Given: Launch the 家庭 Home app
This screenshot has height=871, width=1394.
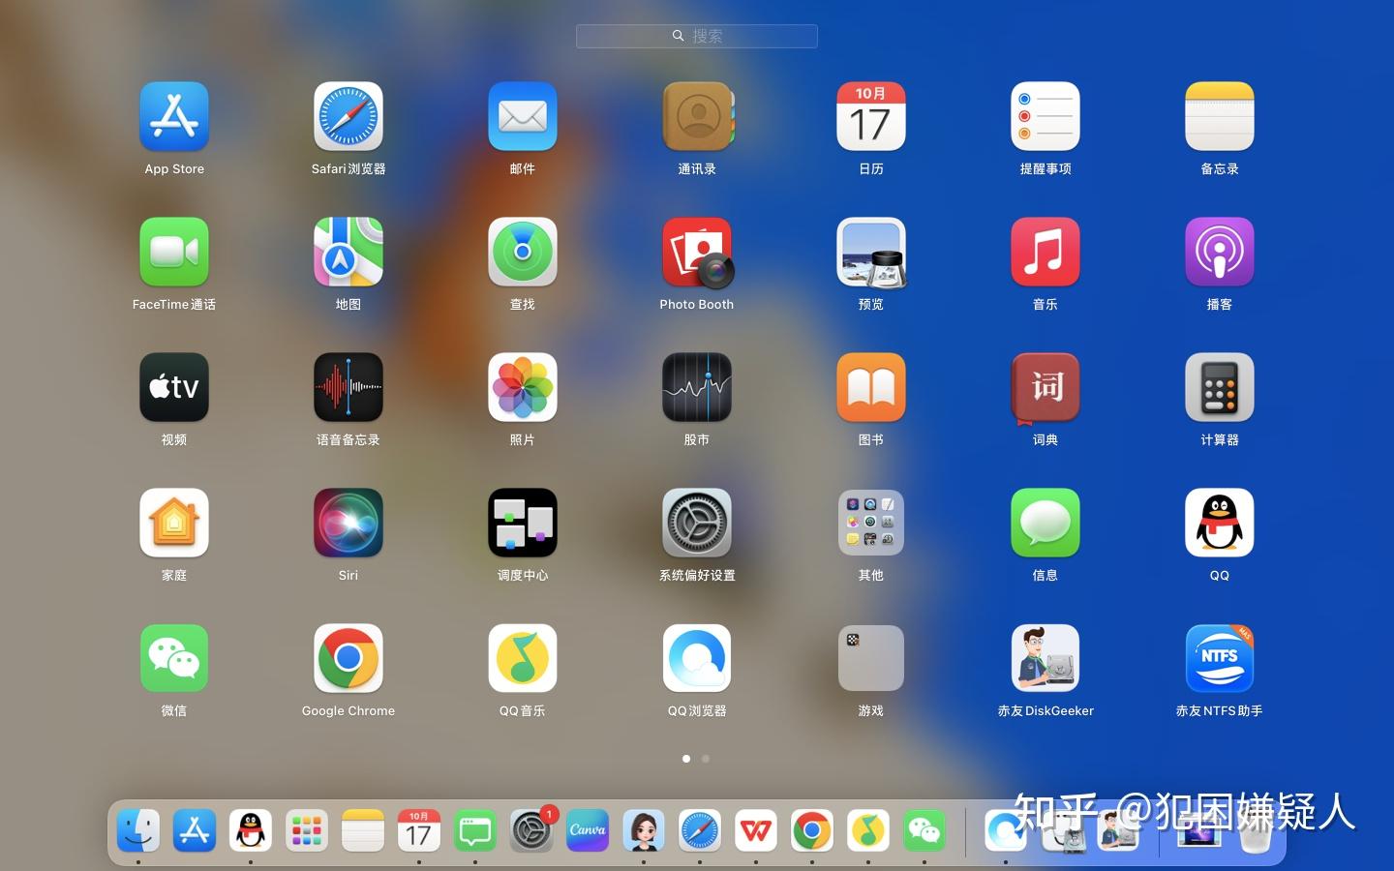Looking at the screenshot, I should 174,523.
